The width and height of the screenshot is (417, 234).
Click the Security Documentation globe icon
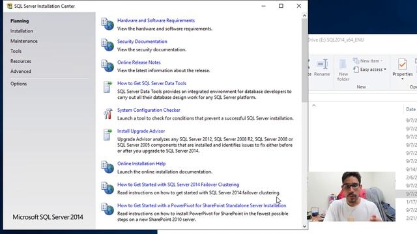click(108, 45)
